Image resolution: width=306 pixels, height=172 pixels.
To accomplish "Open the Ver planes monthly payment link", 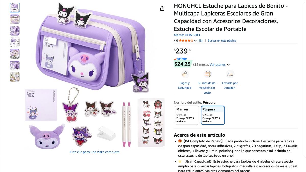I will pos(218,65).
